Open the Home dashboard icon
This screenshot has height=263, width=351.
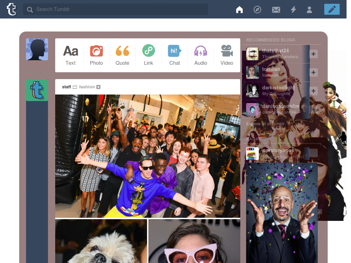(x=239, y=10)
